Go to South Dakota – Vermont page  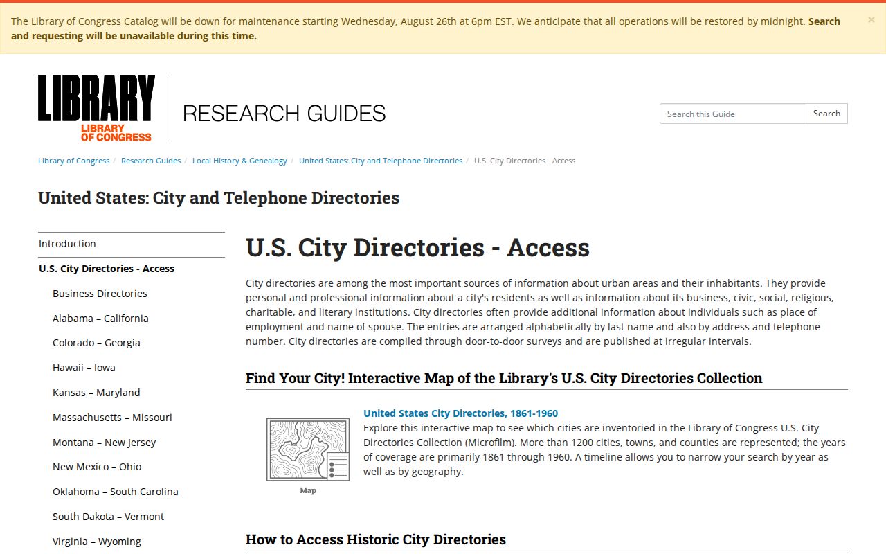108,517
